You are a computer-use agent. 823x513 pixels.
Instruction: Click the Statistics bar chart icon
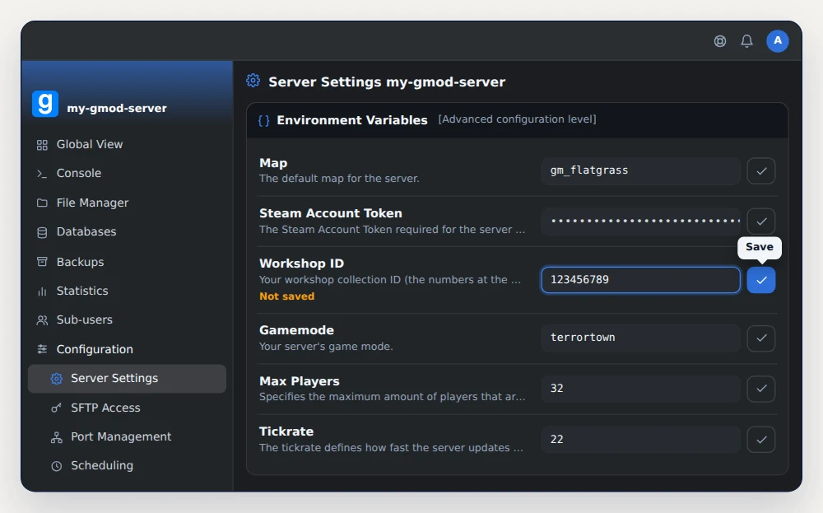point(42,291)
